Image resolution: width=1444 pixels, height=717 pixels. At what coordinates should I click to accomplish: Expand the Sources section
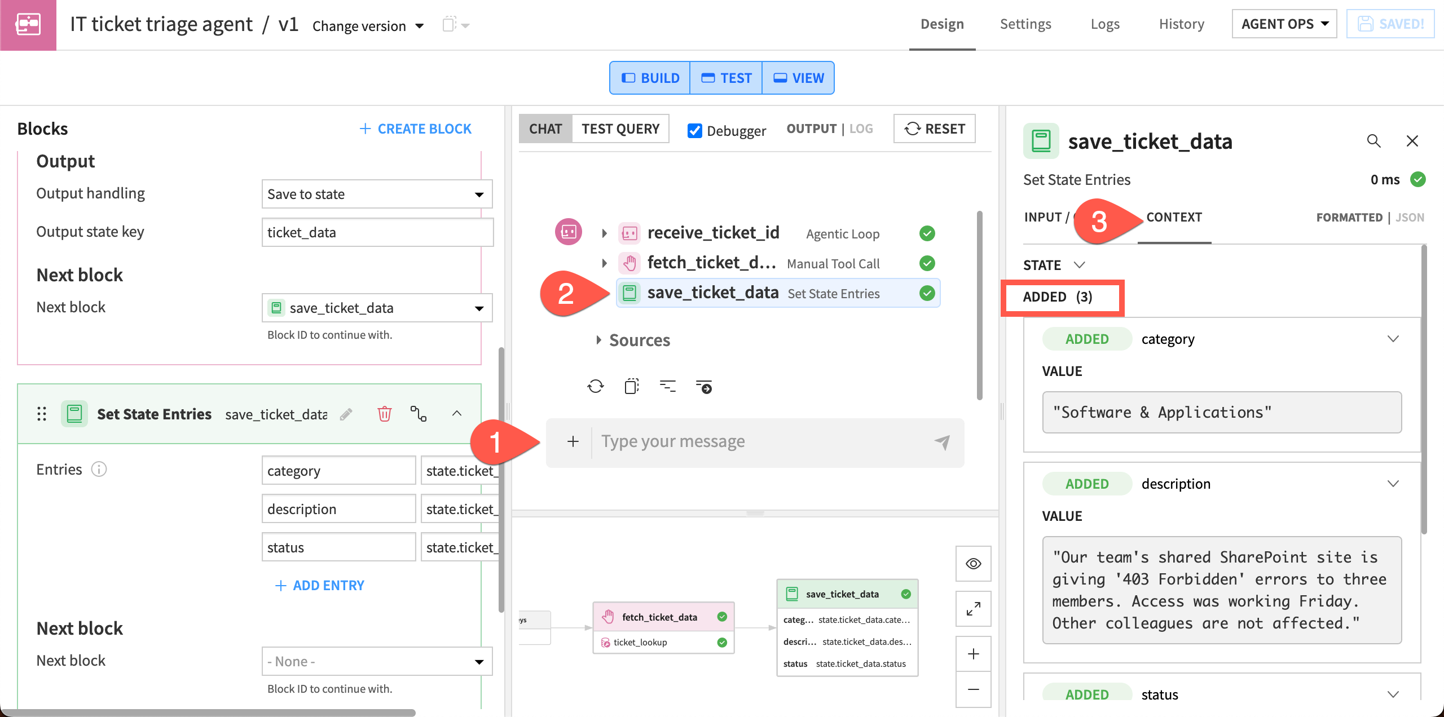tap(598, 340)
